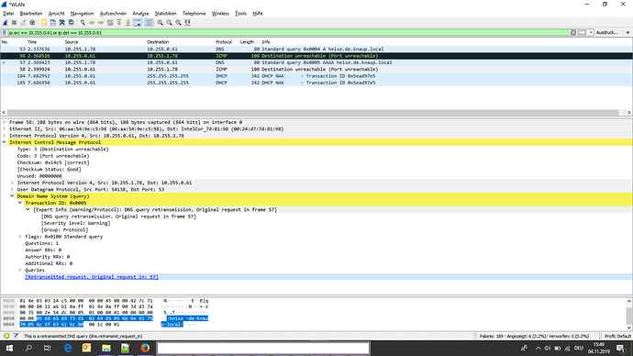Reset text zoom to normal size

[x=179, y=23]
